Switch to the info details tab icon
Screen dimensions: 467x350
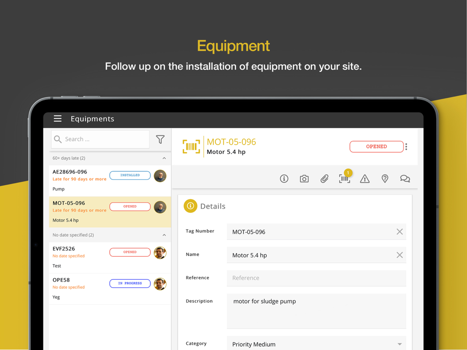(x=284, y=179)
